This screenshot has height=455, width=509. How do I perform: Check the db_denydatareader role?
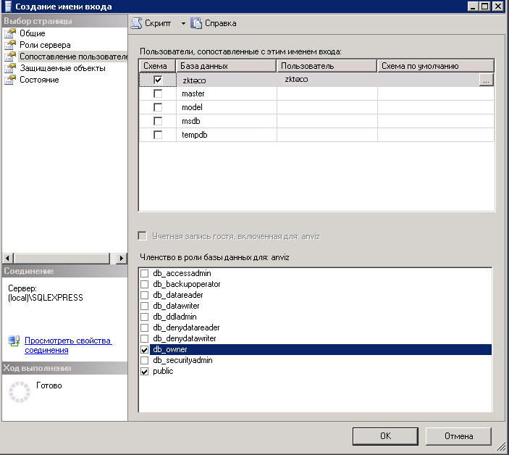(x=145, y=327)
